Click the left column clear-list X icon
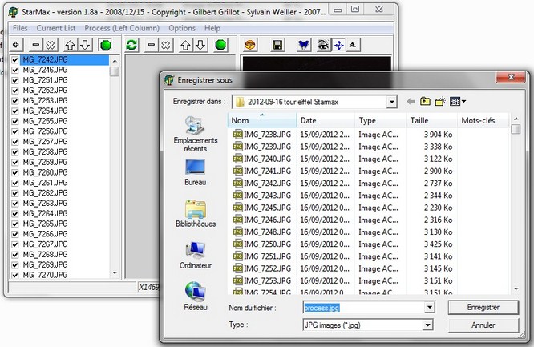This screenshot has height=347, width=534. pyautogui.click(x=51, y=45)
